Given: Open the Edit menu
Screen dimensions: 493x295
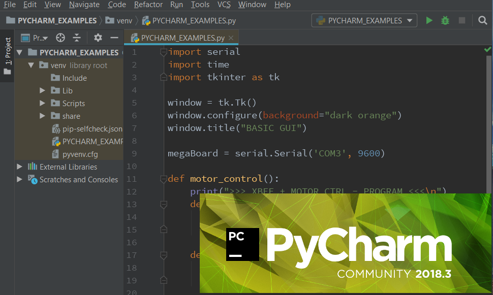Looking at the screenshot, I should tap(30, 5).
